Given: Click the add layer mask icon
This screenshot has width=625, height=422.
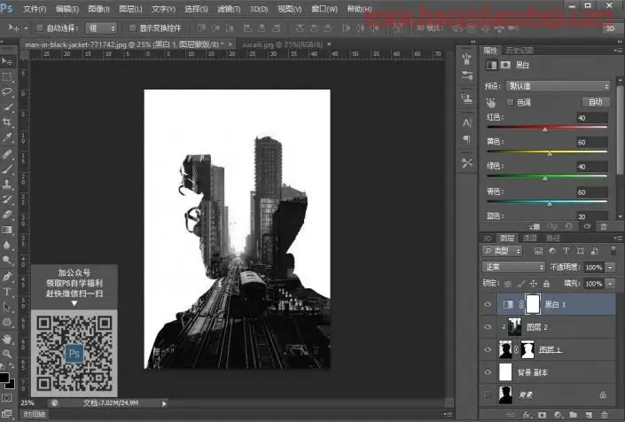Looking at the screenshot, I should (542, 415).
